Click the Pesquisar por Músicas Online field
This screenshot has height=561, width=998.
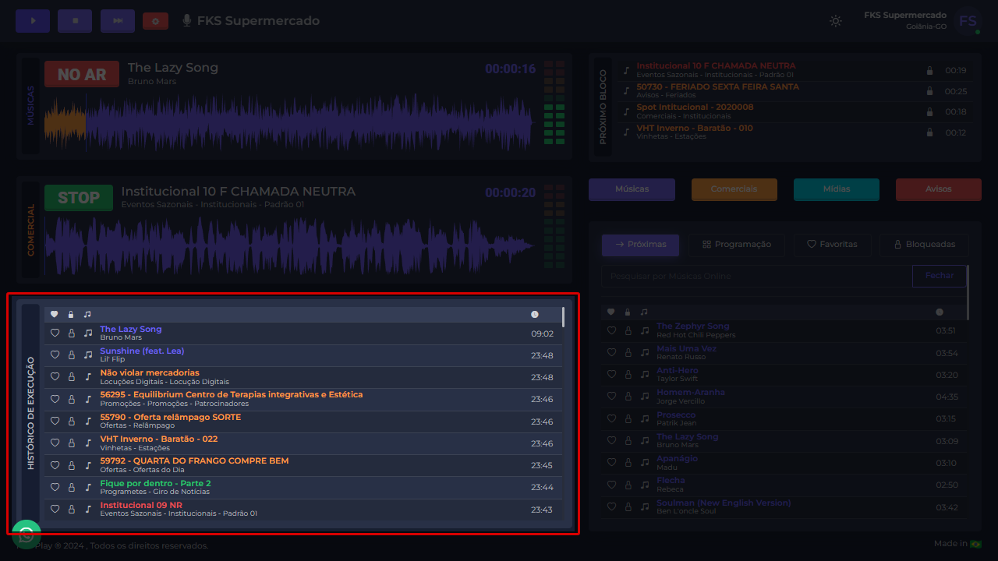tap(756, 276)
